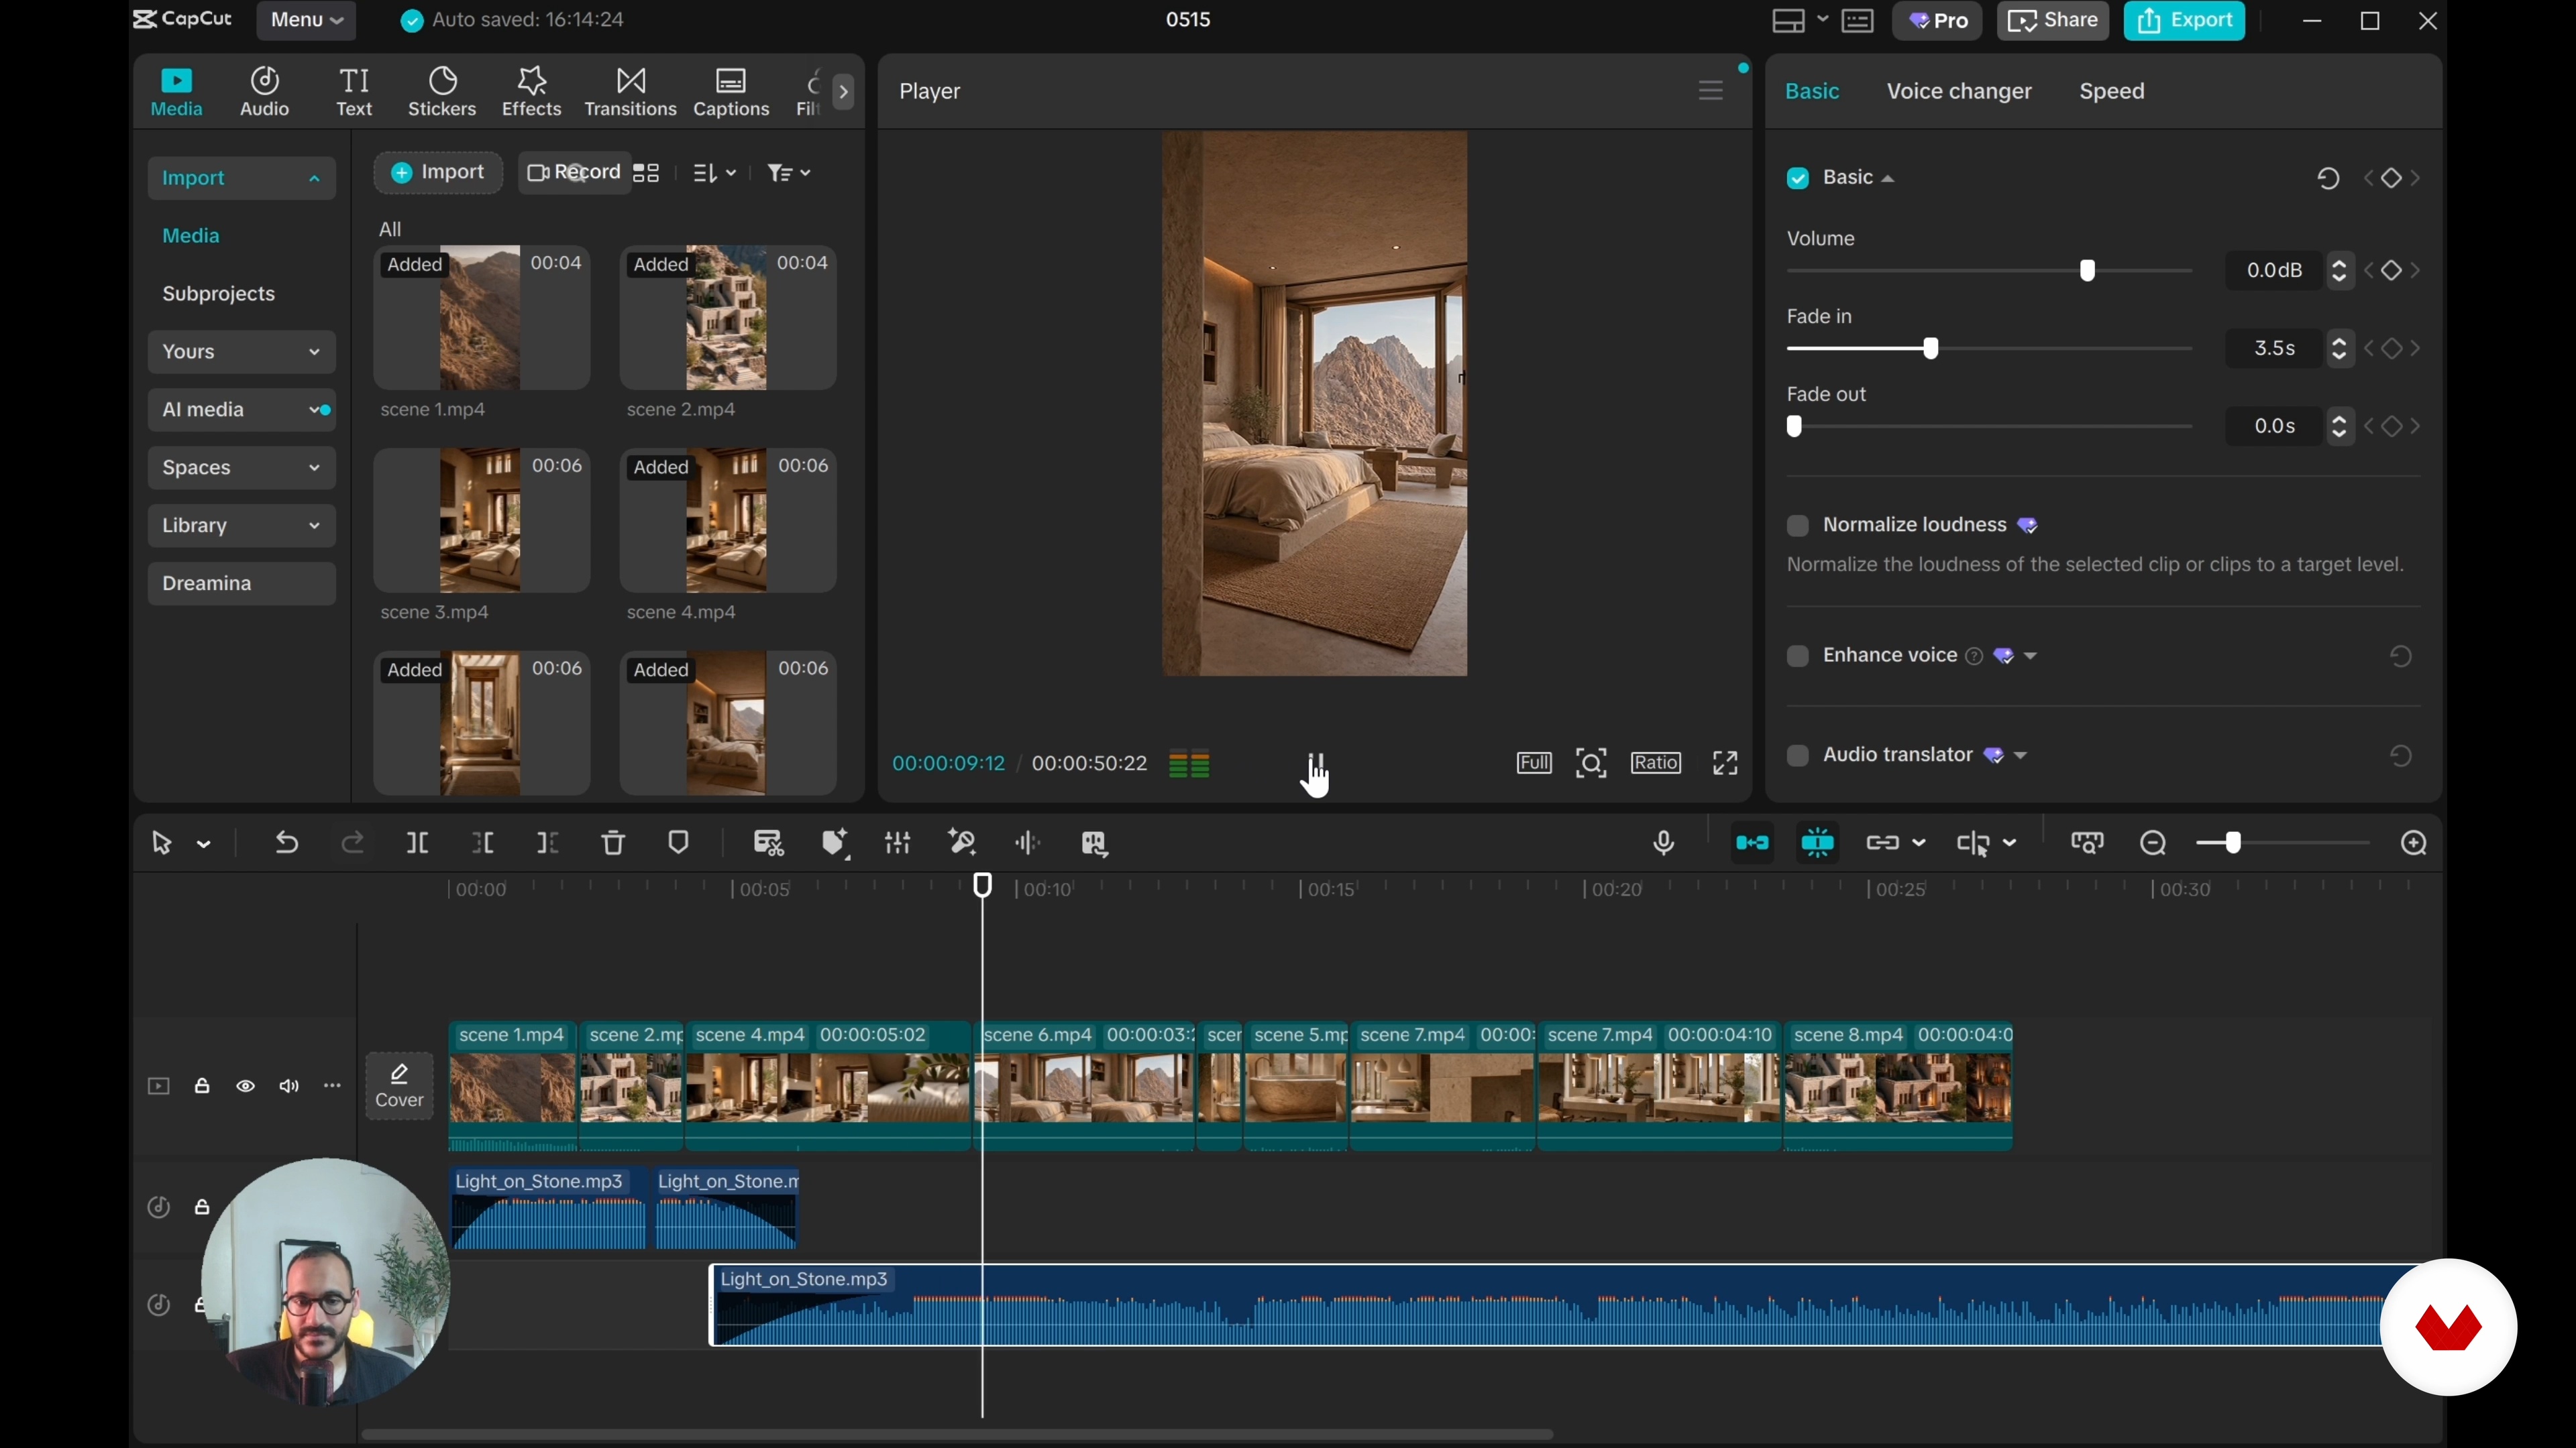Click the record voiceover microphone icon
This screenshot has width=2576, height=1448.
1664,843
